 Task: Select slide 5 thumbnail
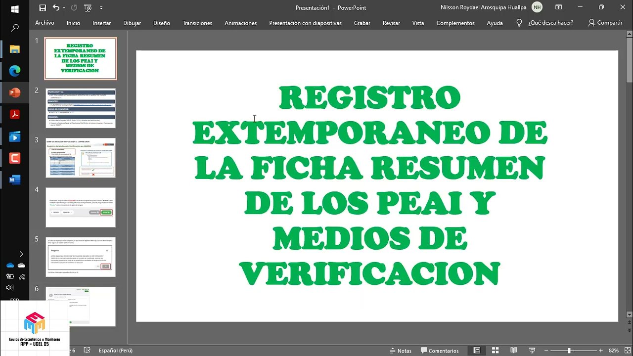point(81,257)
